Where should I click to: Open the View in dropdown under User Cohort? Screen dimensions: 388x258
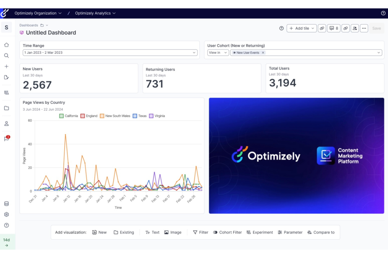218,53
